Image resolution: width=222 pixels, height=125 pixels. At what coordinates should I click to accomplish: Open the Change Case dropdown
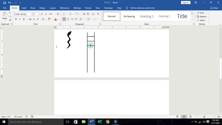(51, 14)
